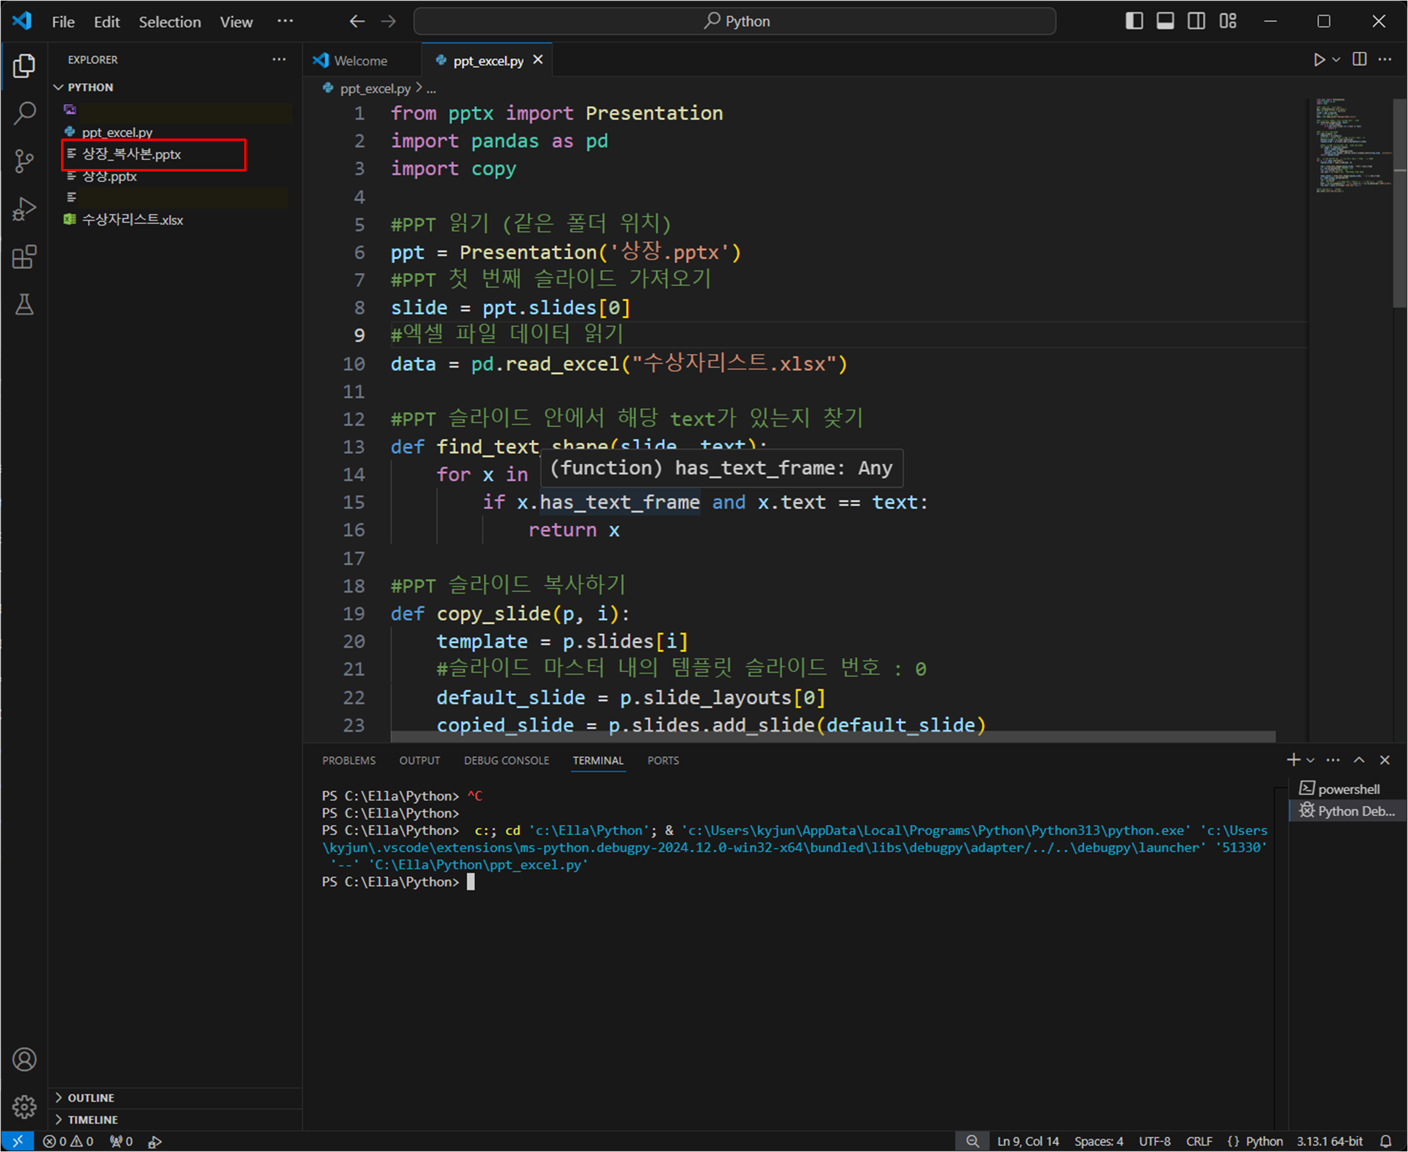Screen dimensions: 1408x1152
Task: Open the Run and Debug view
Action: 24,209
